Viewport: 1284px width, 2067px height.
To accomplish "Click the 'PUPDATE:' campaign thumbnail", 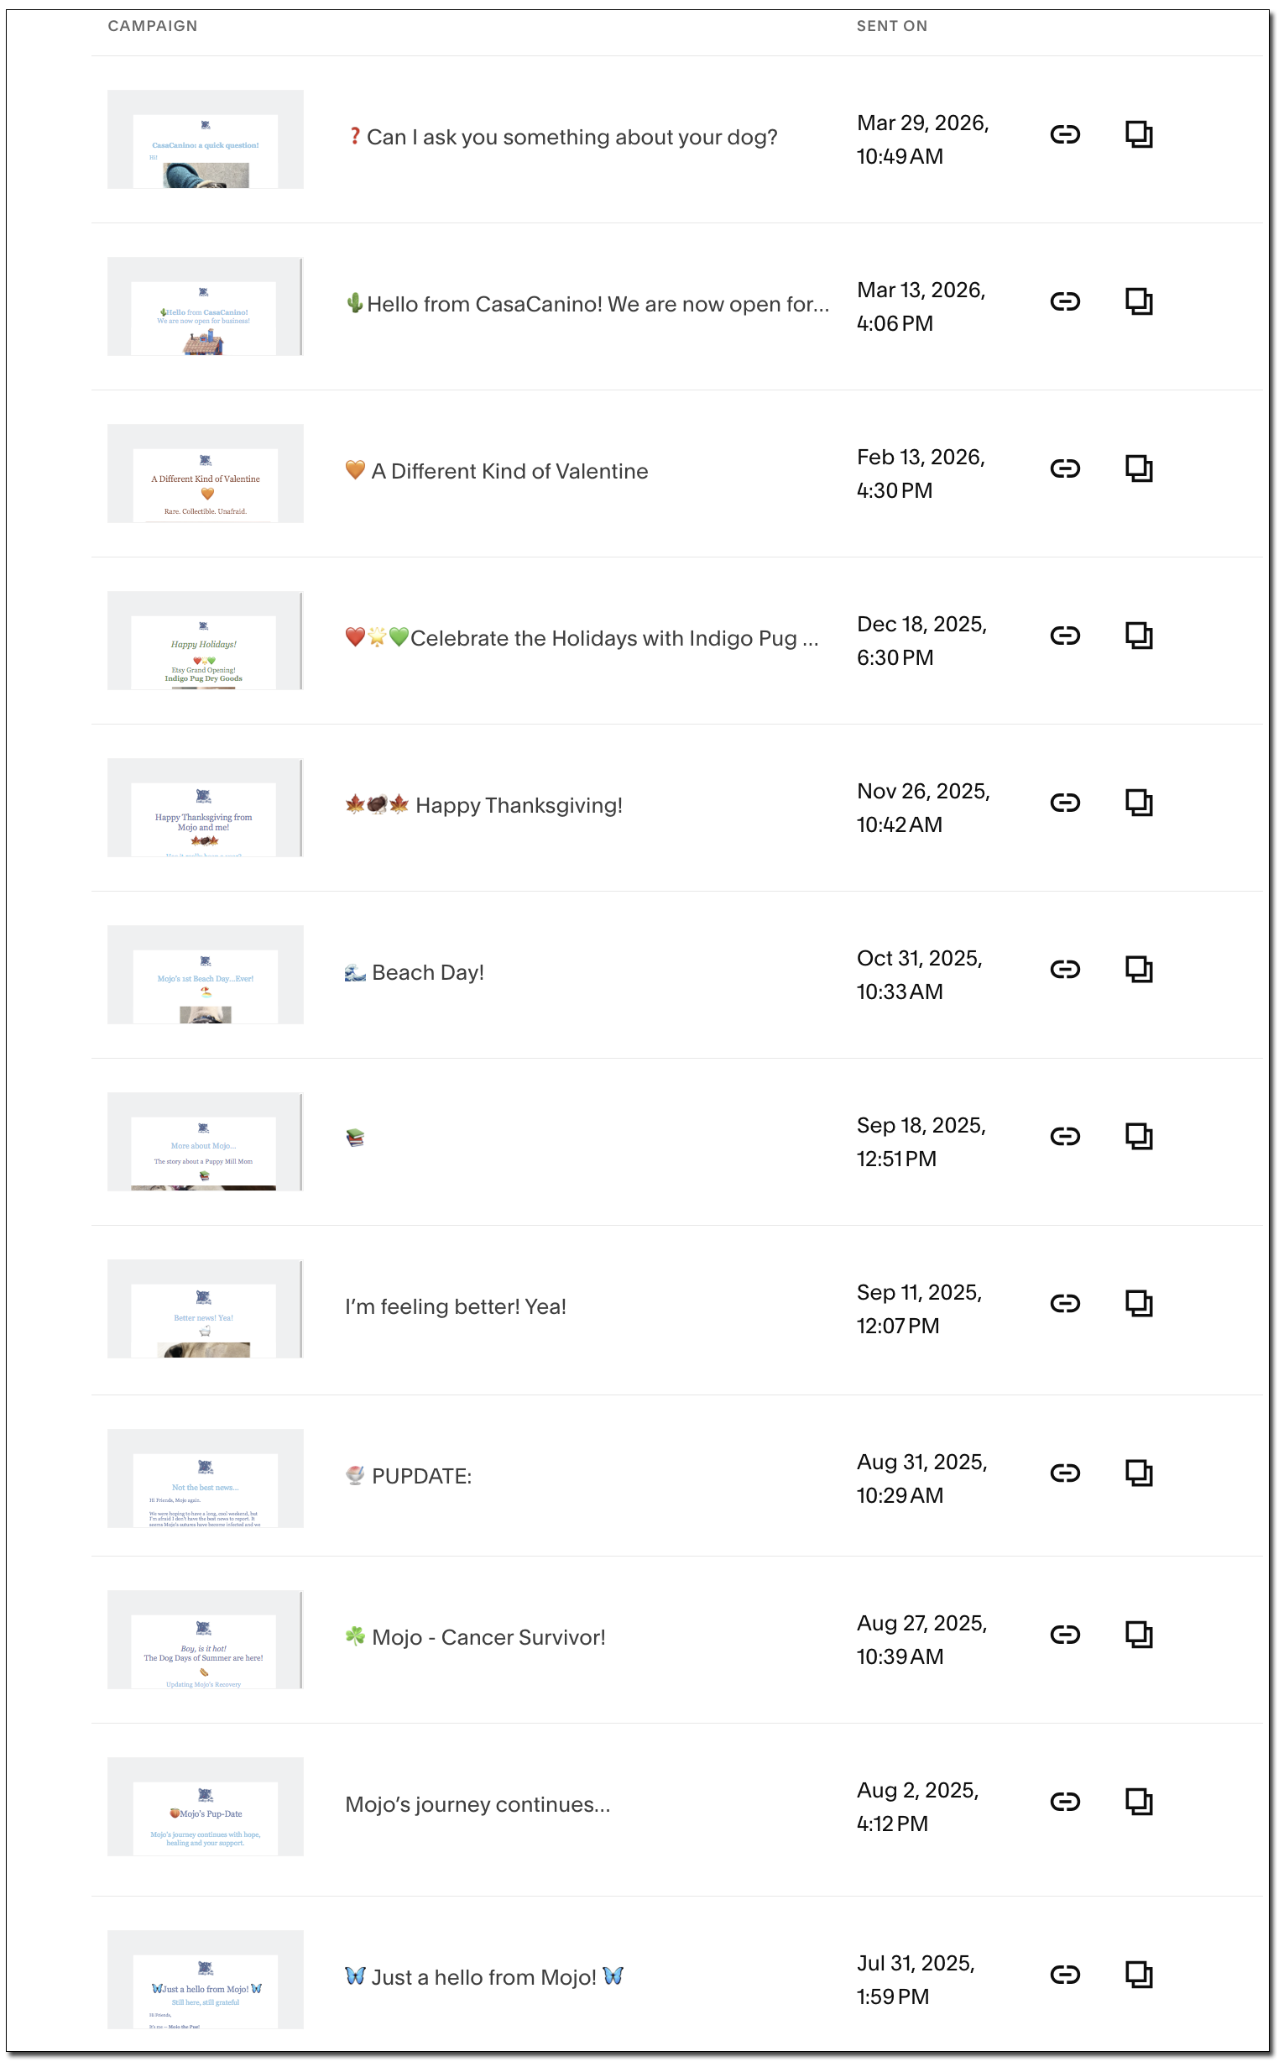I will pos(206,1478).
